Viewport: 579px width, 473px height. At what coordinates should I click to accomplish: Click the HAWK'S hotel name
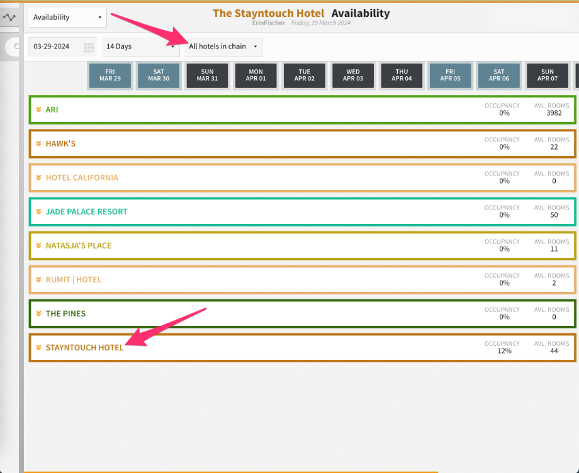pyautogui.click(x=60, y=143)
